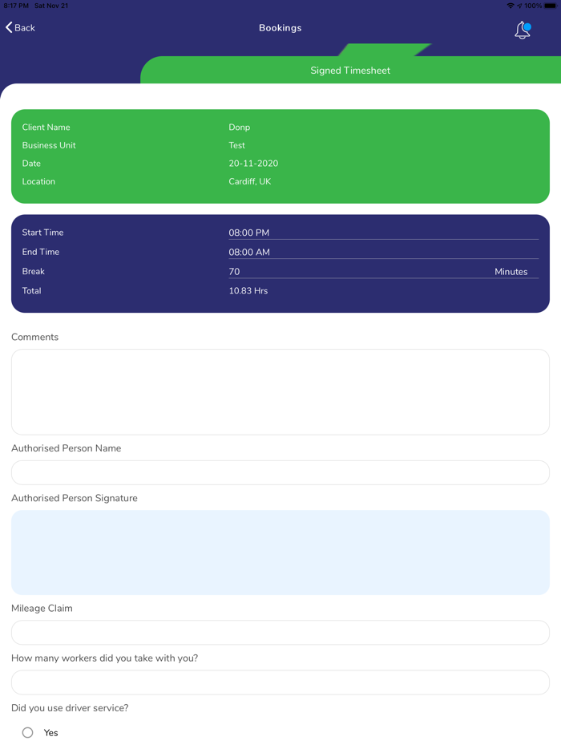Tap the Wi-Fi status icon
The image size is (561, 749).
510,6
